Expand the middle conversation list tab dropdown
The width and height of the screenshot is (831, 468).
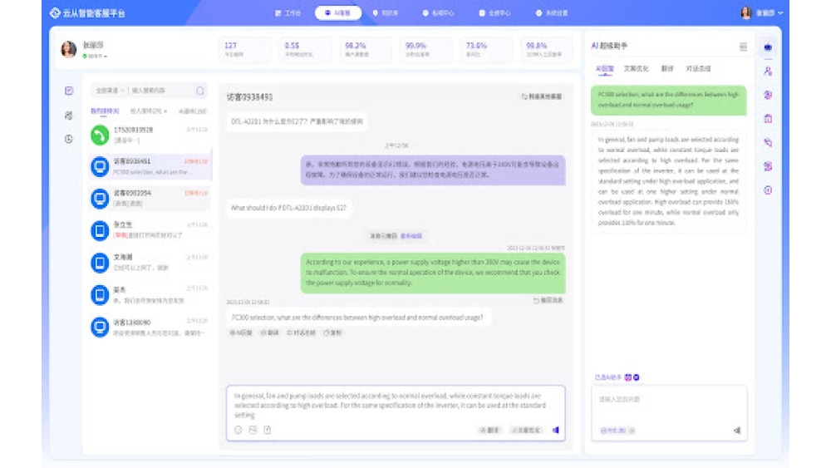coord(149,111)
